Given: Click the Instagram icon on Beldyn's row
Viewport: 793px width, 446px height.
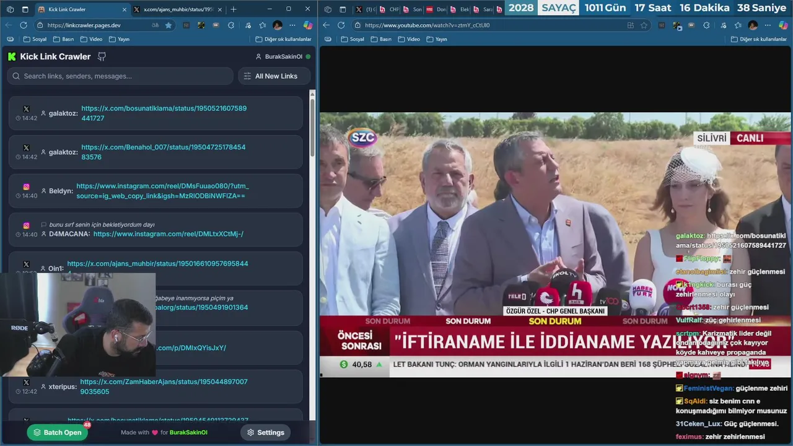Looking at the screenshot, I should [26, 186].
